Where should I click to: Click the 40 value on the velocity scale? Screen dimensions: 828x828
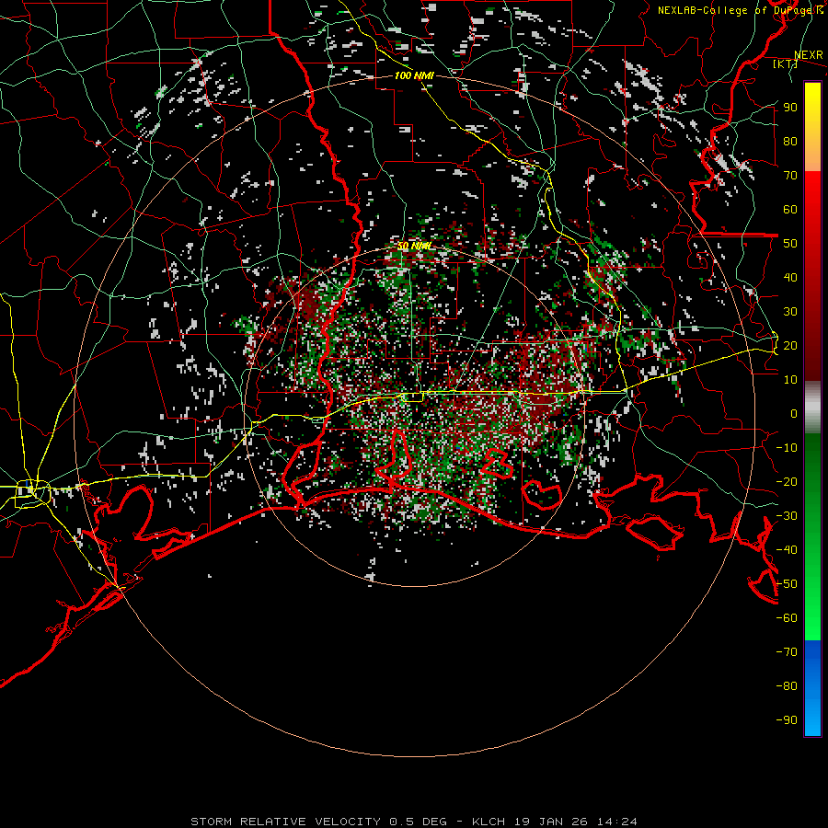pos(790,277)
